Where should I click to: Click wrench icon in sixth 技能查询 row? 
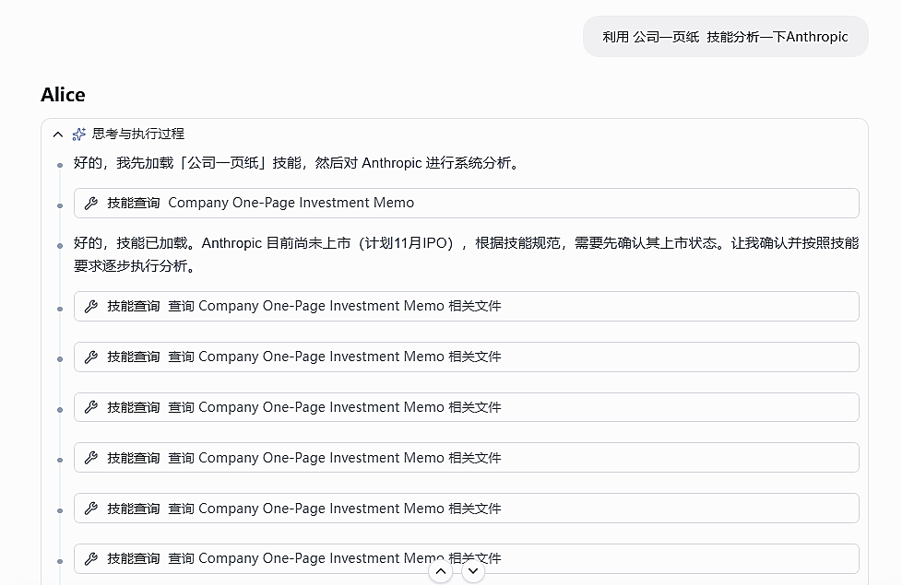pos(91,509)
